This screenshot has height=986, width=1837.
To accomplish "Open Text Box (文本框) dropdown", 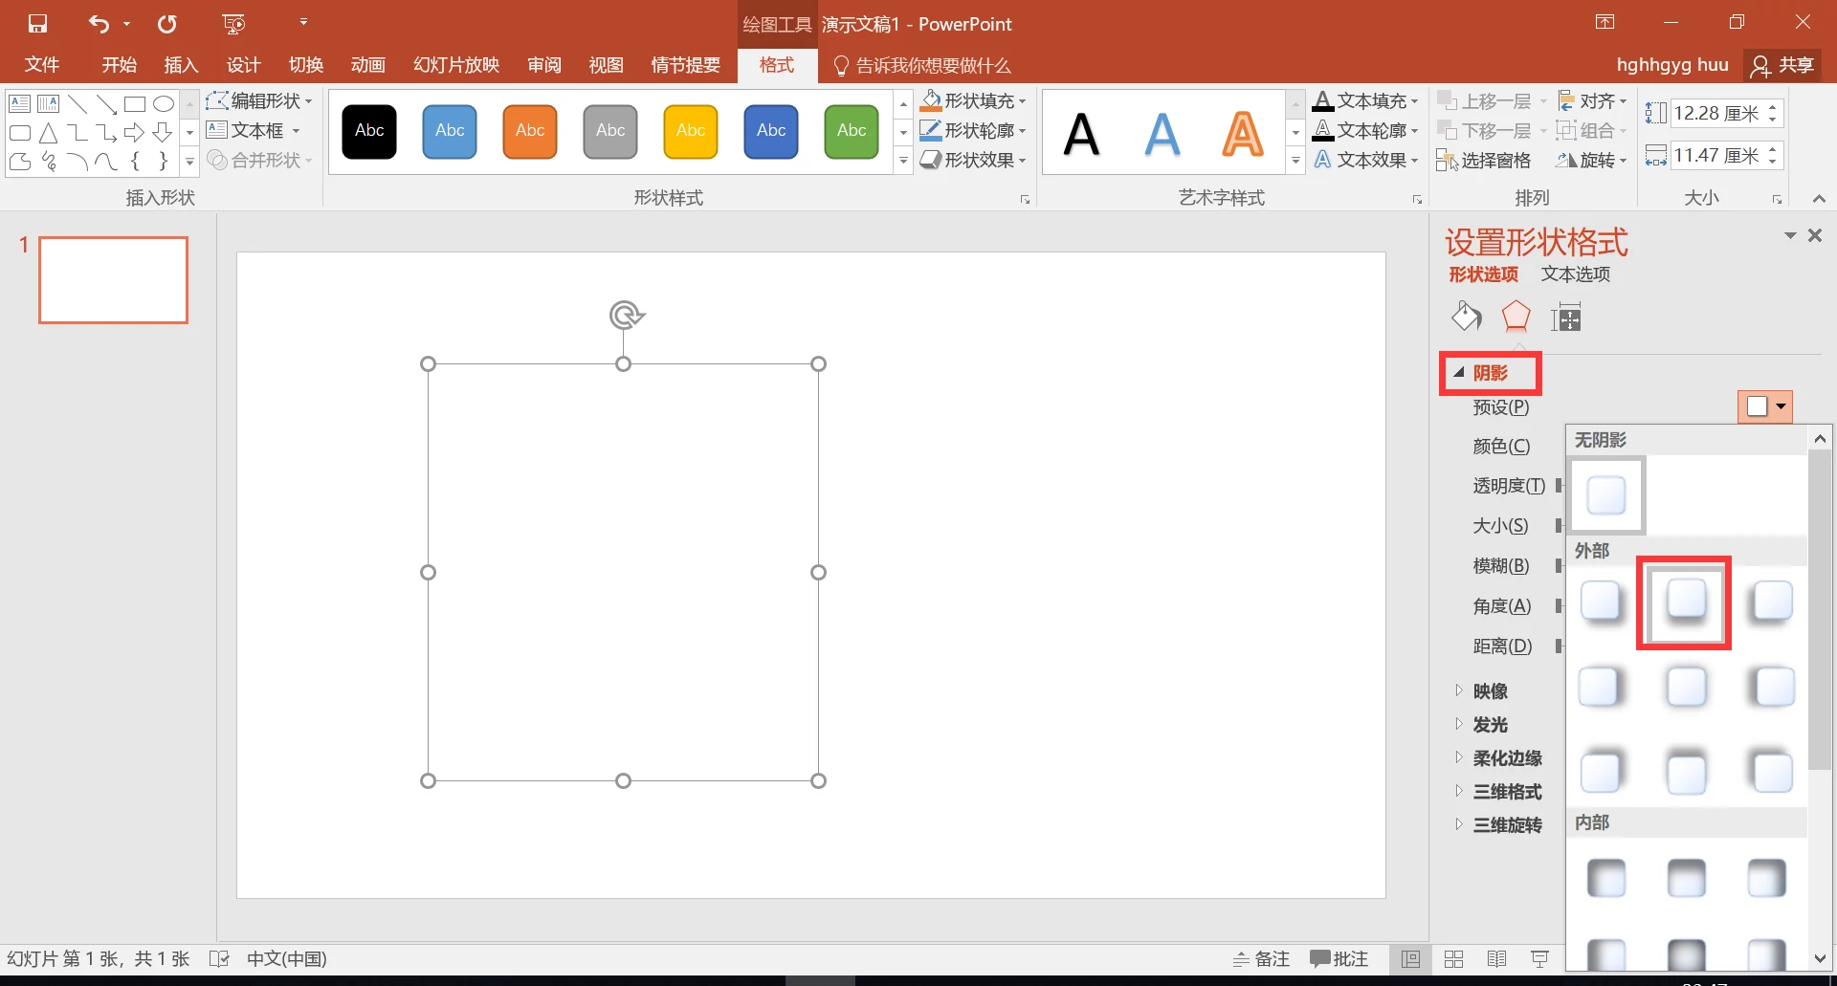I will click(x=254, y=130).
